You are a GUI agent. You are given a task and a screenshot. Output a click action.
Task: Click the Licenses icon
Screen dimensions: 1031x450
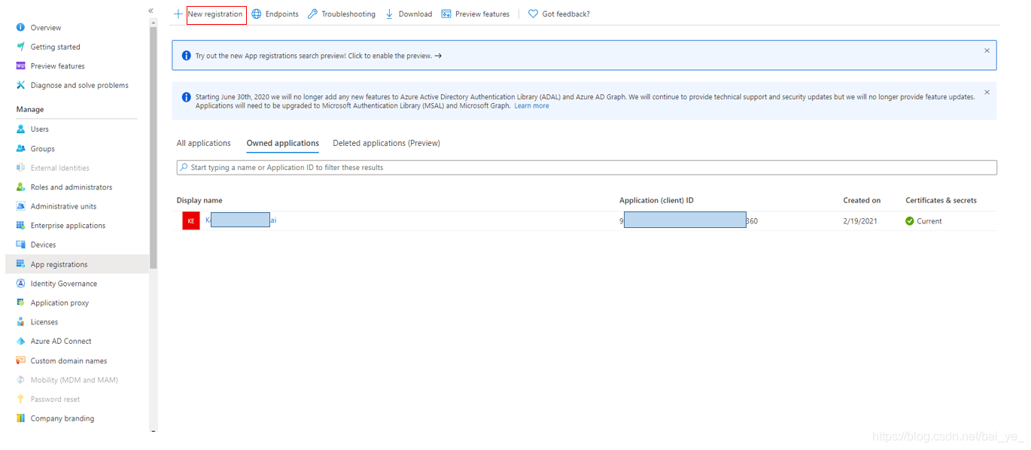(x=21, y=322)
